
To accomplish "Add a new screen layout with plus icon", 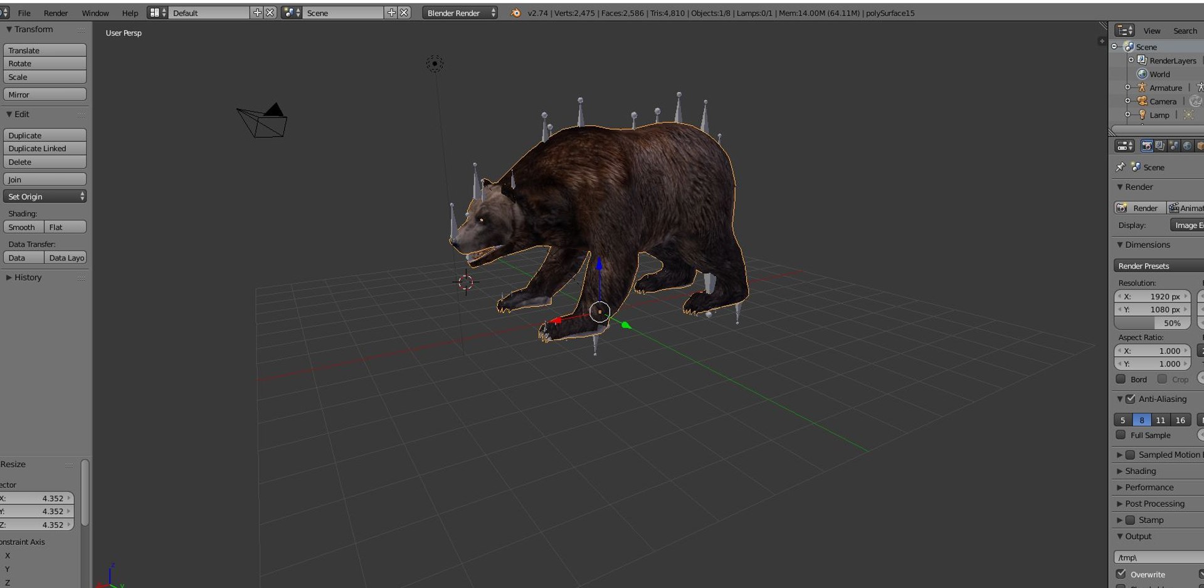I will point(257,13).
